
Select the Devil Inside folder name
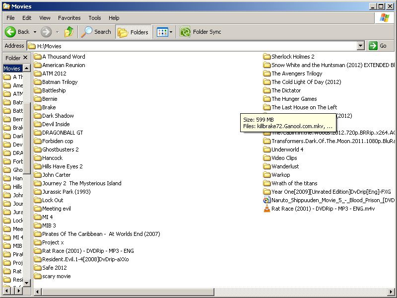pyautogui.click(x=56, y=124)
